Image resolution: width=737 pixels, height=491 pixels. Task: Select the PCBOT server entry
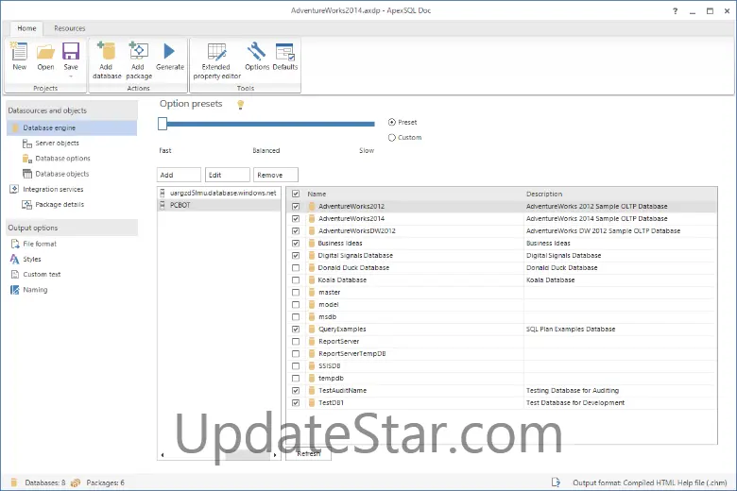pyautogui.click(x=219, y=205)
